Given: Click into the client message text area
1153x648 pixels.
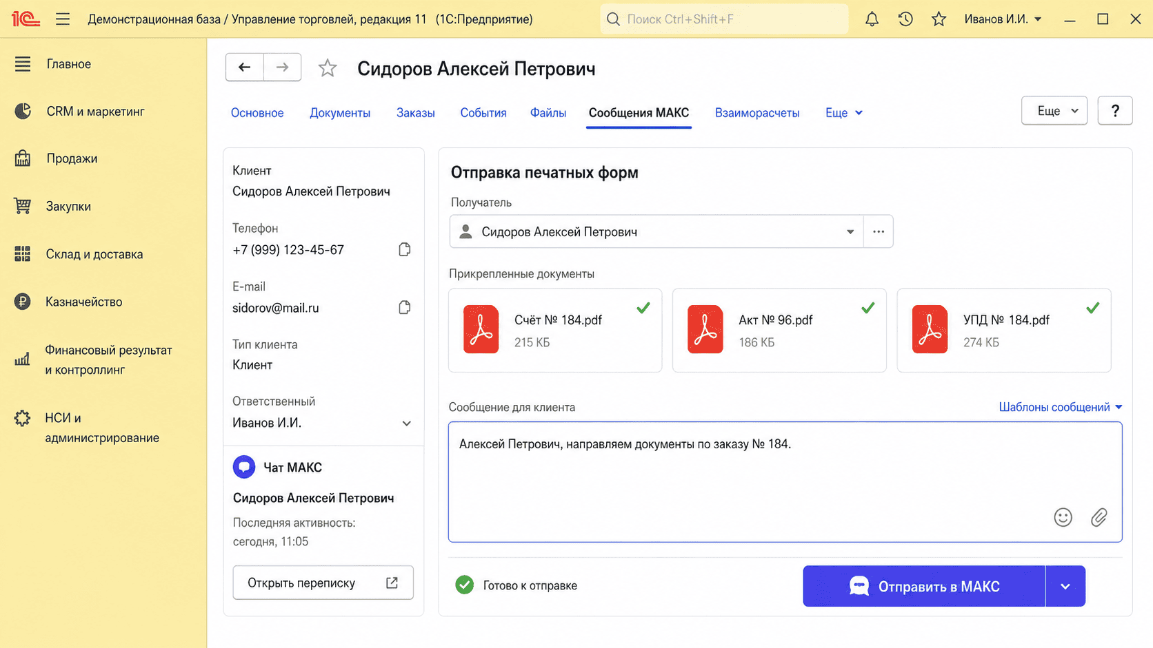Looking at the screenshot, I should (x=785, y=482).
